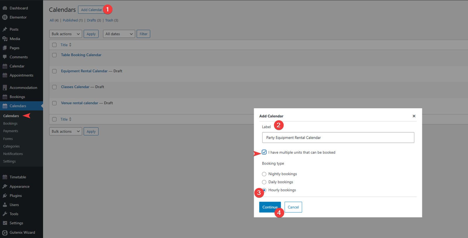Check Classes Calendar row checkbox

pos(54,87)
